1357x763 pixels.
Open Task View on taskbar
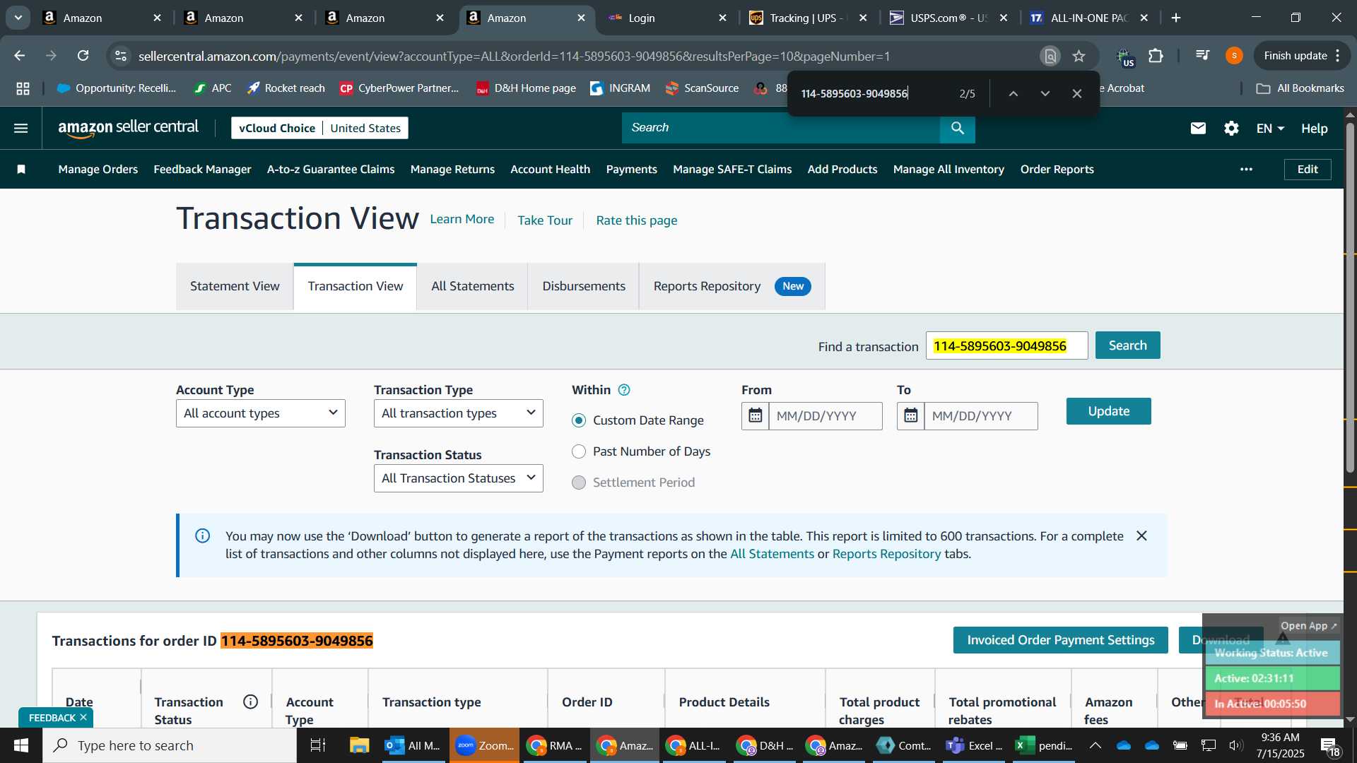(318, 745)
